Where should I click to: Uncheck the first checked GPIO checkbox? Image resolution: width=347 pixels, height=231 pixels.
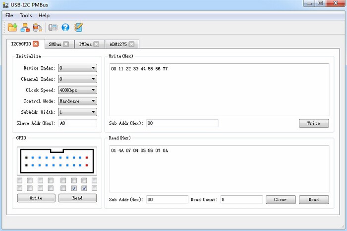point(74,188)
